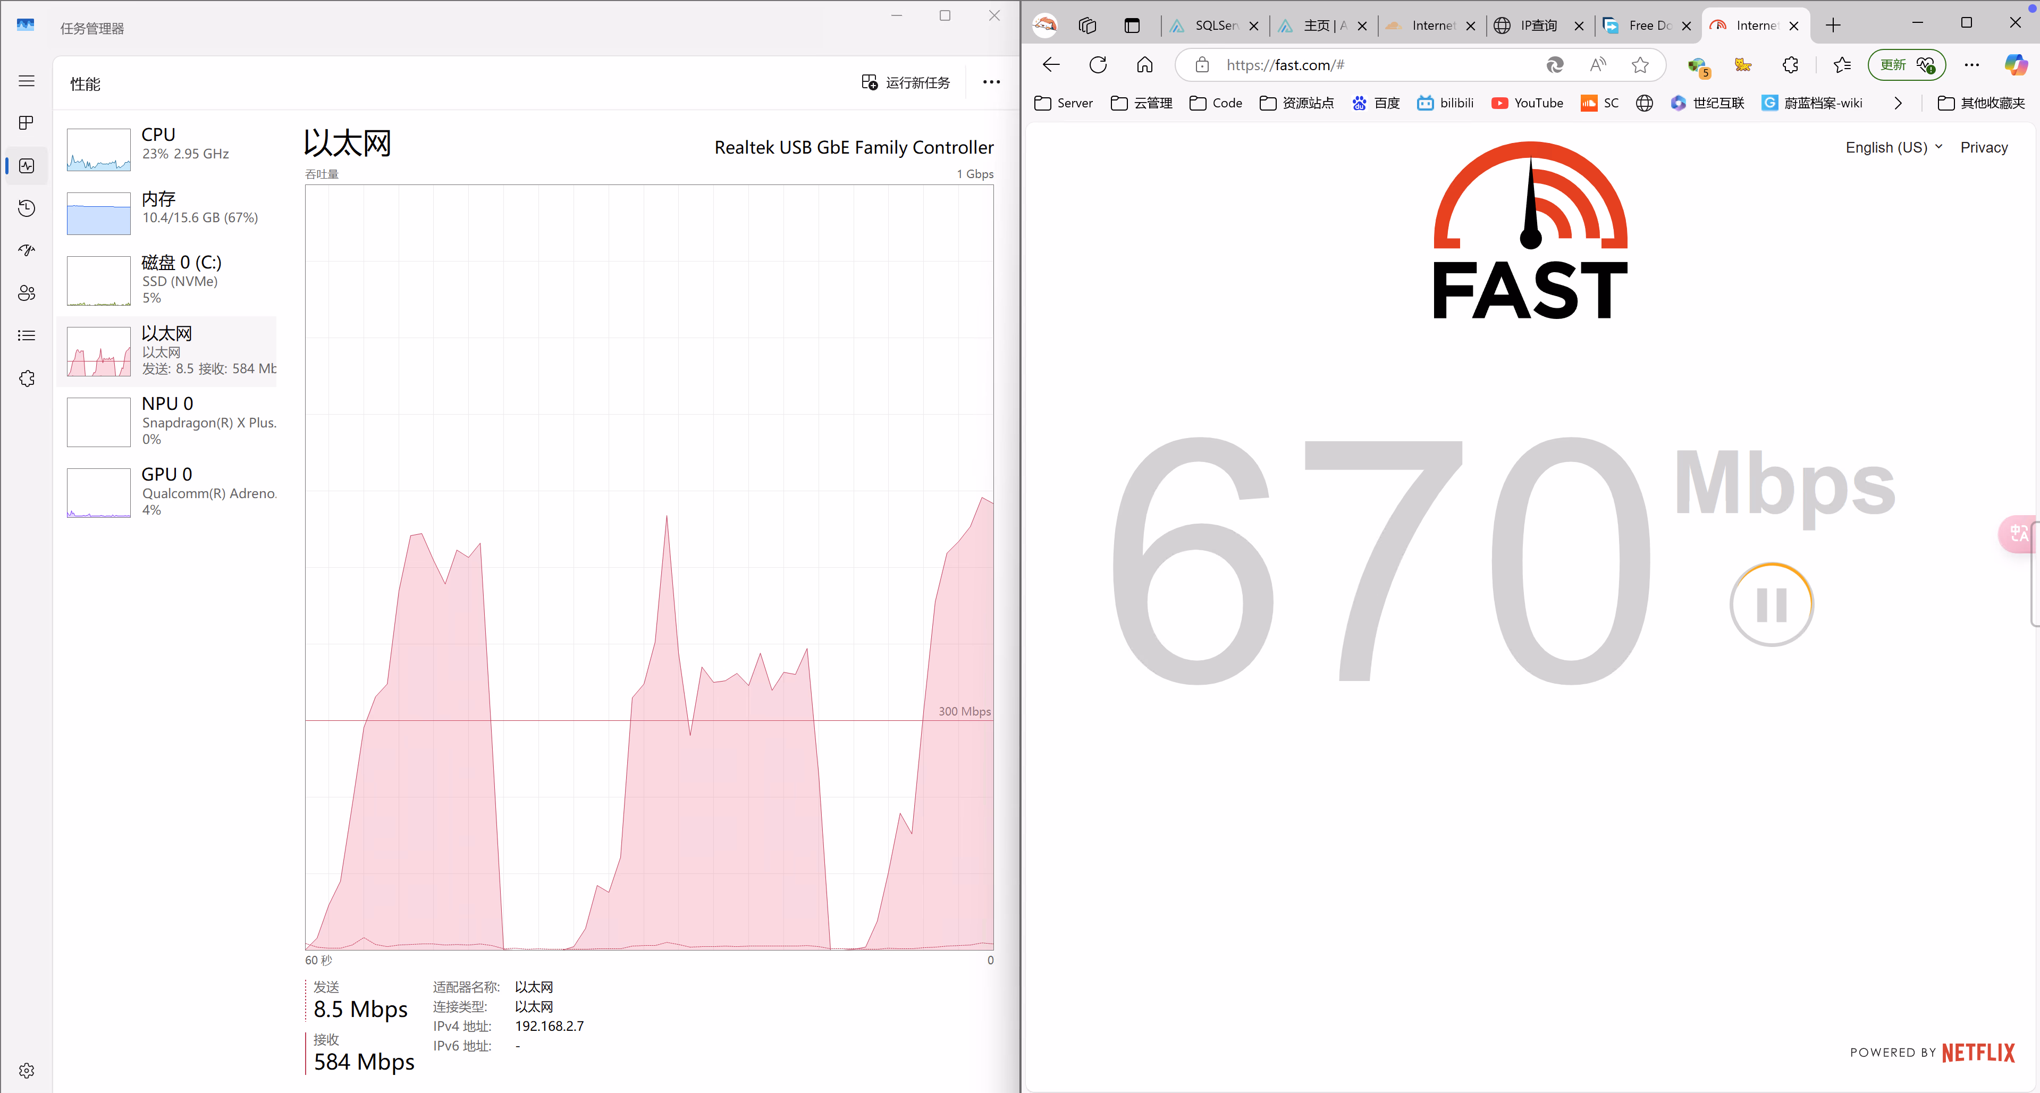Image resolution: width=2040 pixels, height=1093 pixels.
Task: Switch to the IP查询 browser tab
Action: coord(1537,26)
